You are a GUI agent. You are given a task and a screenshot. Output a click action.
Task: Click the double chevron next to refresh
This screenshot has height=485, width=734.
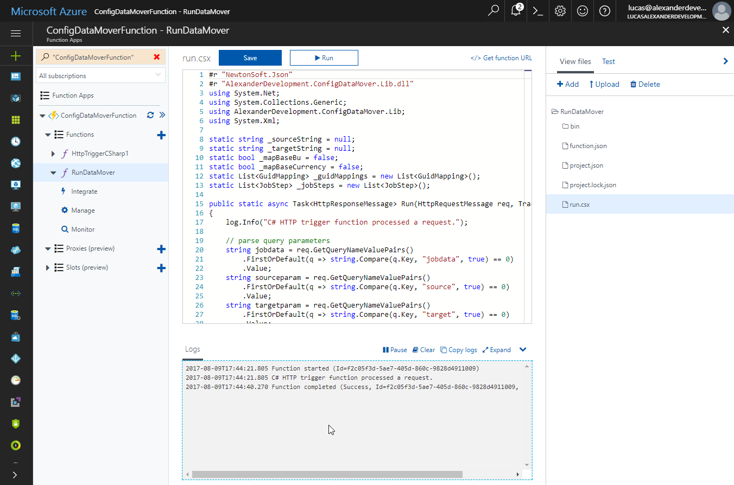pyautogui.click(x=162, y=115)
